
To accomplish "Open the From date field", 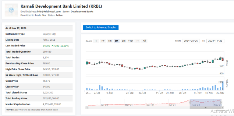I will (x=191, y=41).
